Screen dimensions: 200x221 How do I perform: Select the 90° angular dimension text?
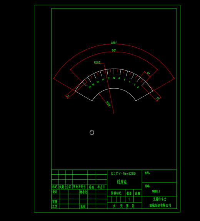click(x=114, y=50)
